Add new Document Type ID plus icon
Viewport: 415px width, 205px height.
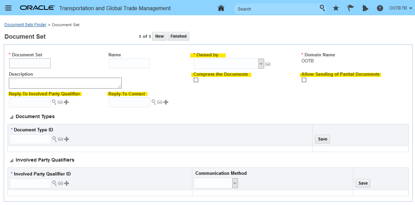click(x=67, y=139)
